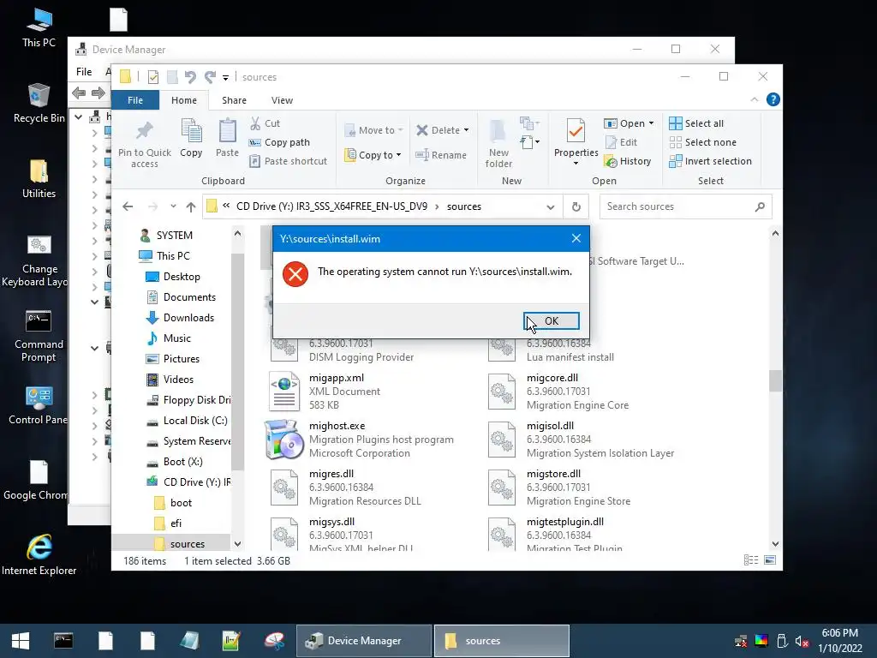Collapse the ribbon with chevron
Viewport: 877px width, 658px height.
click(x=754, y=99)
